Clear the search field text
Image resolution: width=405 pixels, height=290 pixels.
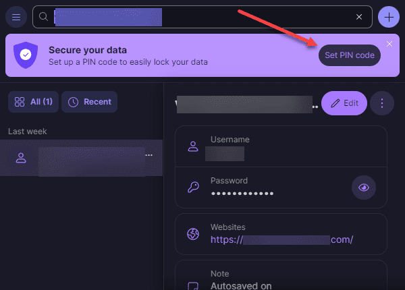pyautogui.click(x=359, y=16)
